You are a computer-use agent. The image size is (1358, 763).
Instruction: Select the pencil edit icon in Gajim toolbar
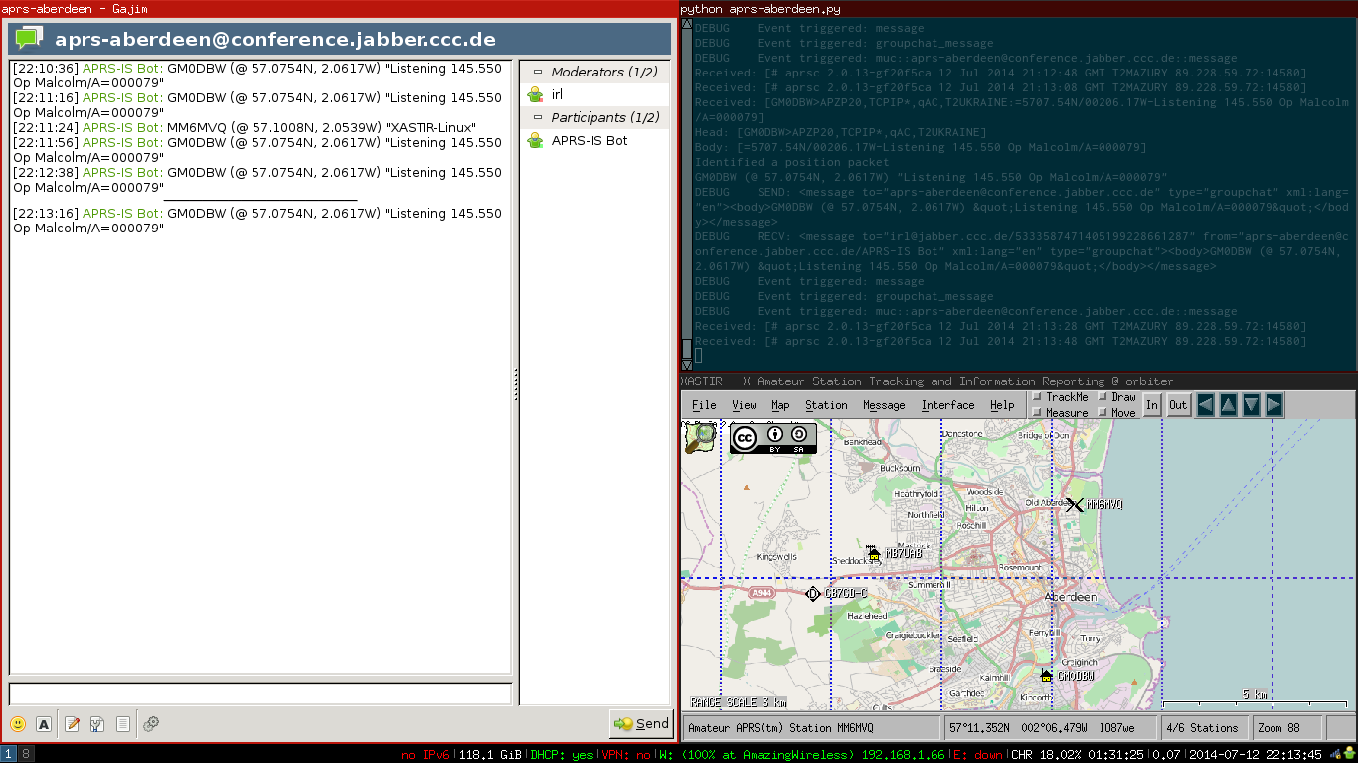click(x=72, y=724)
